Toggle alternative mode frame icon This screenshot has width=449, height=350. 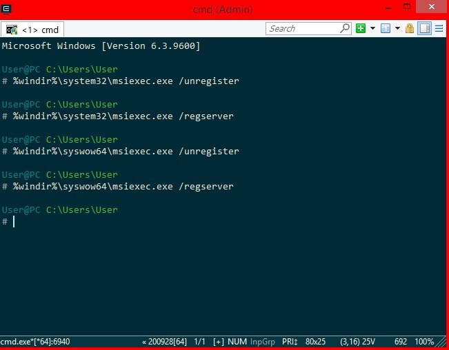pos(424,28)
